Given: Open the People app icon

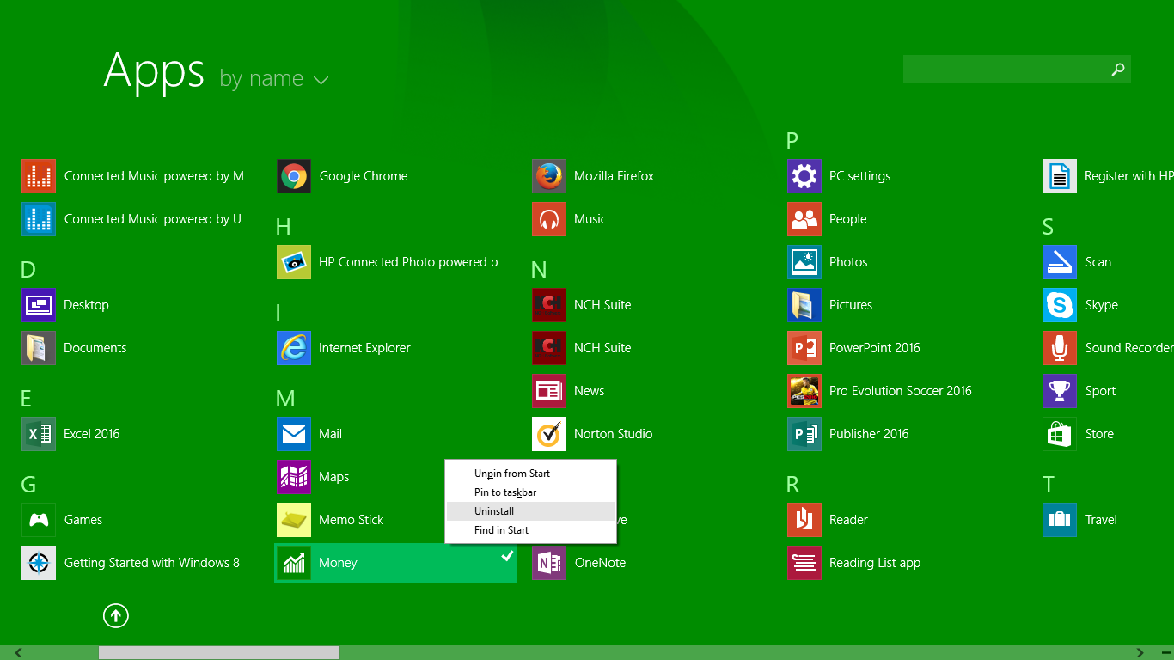Looking at the screenshot, I should pyautogui.click(x=804, y=219).
